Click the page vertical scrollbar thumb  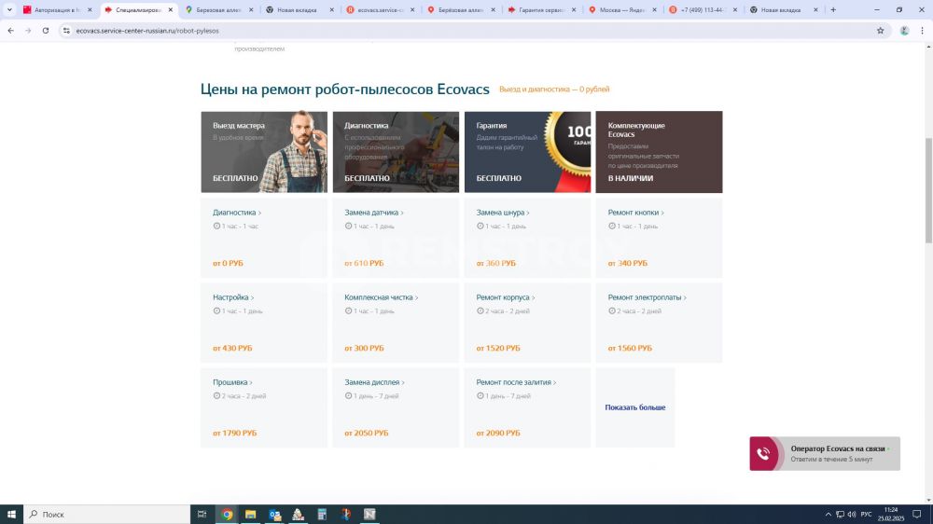click(x=928, y=190)
